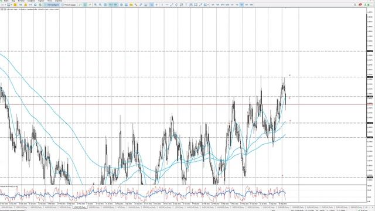Screen dimensions: 375x211
Task: Open the indicators list icon
Action: click(121, 5)
